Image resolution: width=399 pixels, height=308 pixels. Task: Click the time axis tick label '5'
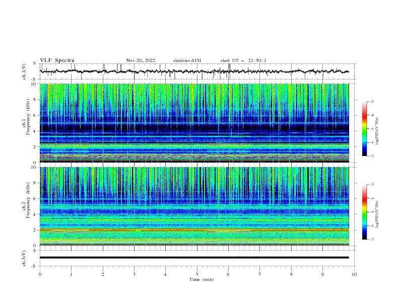click(197, 274)
